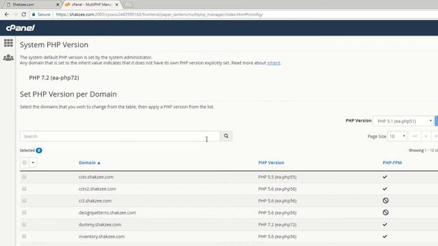This screenshot has height=246, width=438.
Task: Reload the current page
Action: pos(24,14)
